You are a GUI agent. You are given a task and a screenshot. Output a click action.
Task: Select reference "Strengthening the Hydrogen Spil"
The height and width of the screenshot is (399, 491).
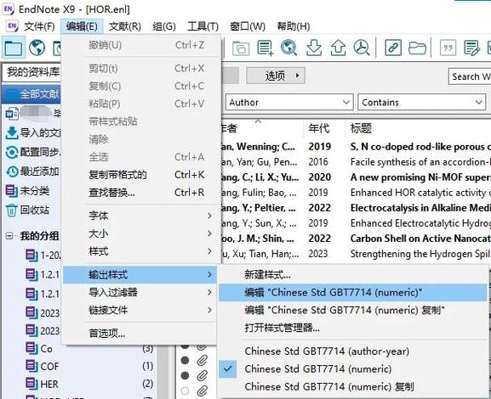point(420,254)
